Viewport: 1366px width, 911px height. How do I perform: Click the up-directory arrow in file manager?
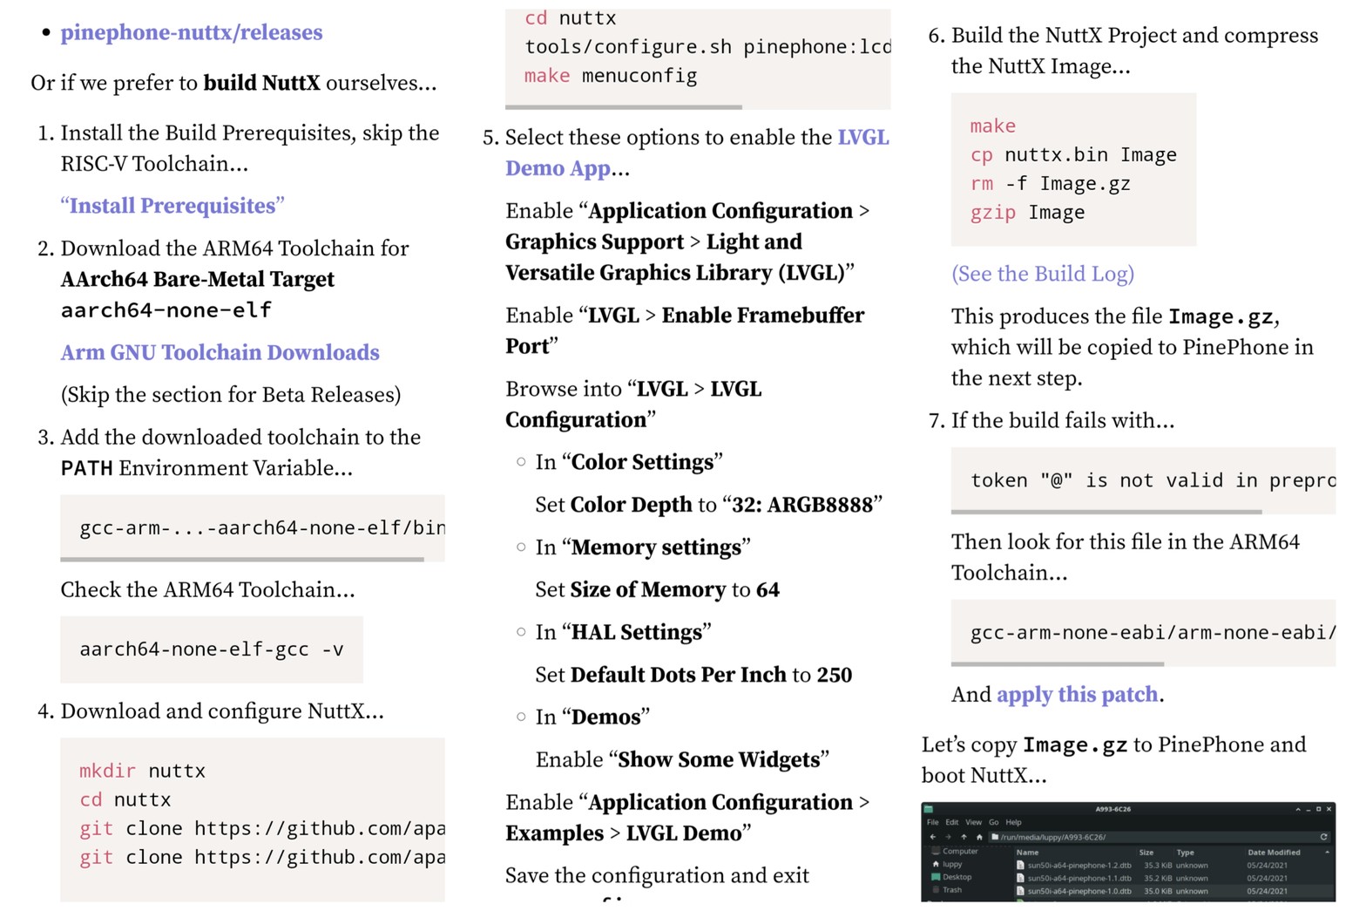[x=964, y=837]
